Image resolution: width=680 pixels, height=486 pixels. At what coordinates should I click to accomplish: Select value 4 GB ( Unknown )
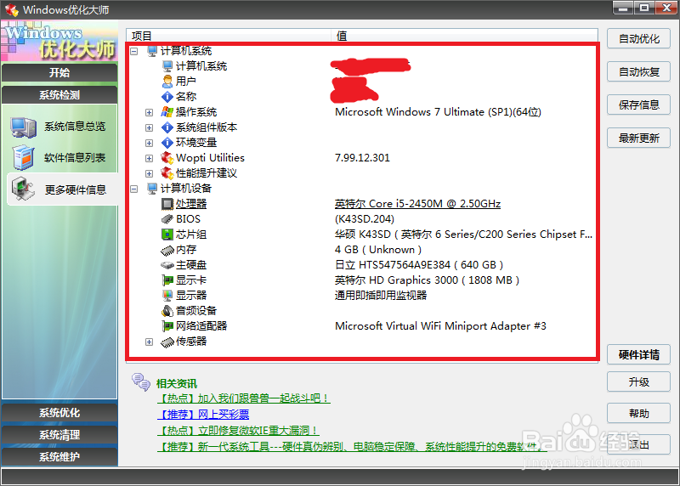[x=378, y=250]
